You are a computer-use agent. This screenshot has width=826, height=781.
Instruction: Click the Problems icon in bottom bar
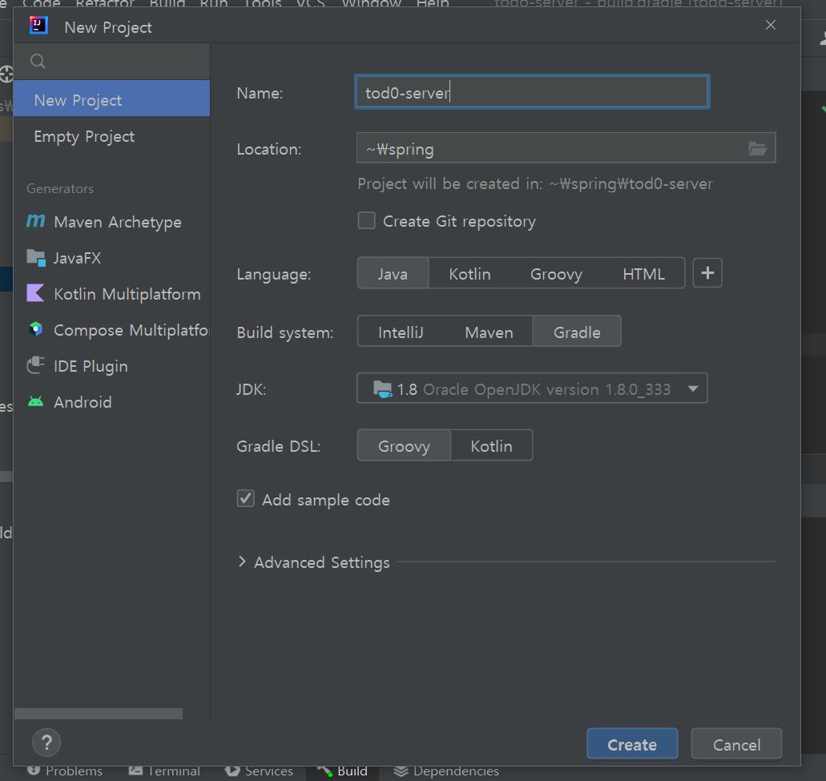point(34,770)
